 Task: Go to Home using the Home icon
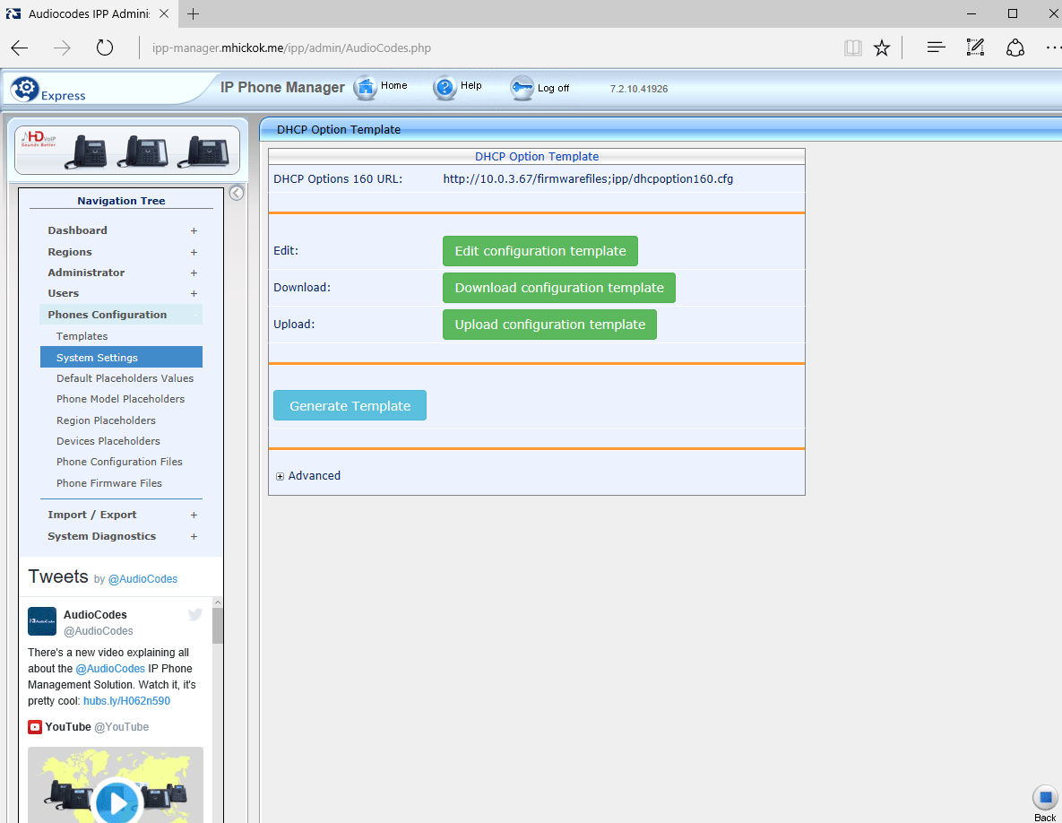point(367,87)
